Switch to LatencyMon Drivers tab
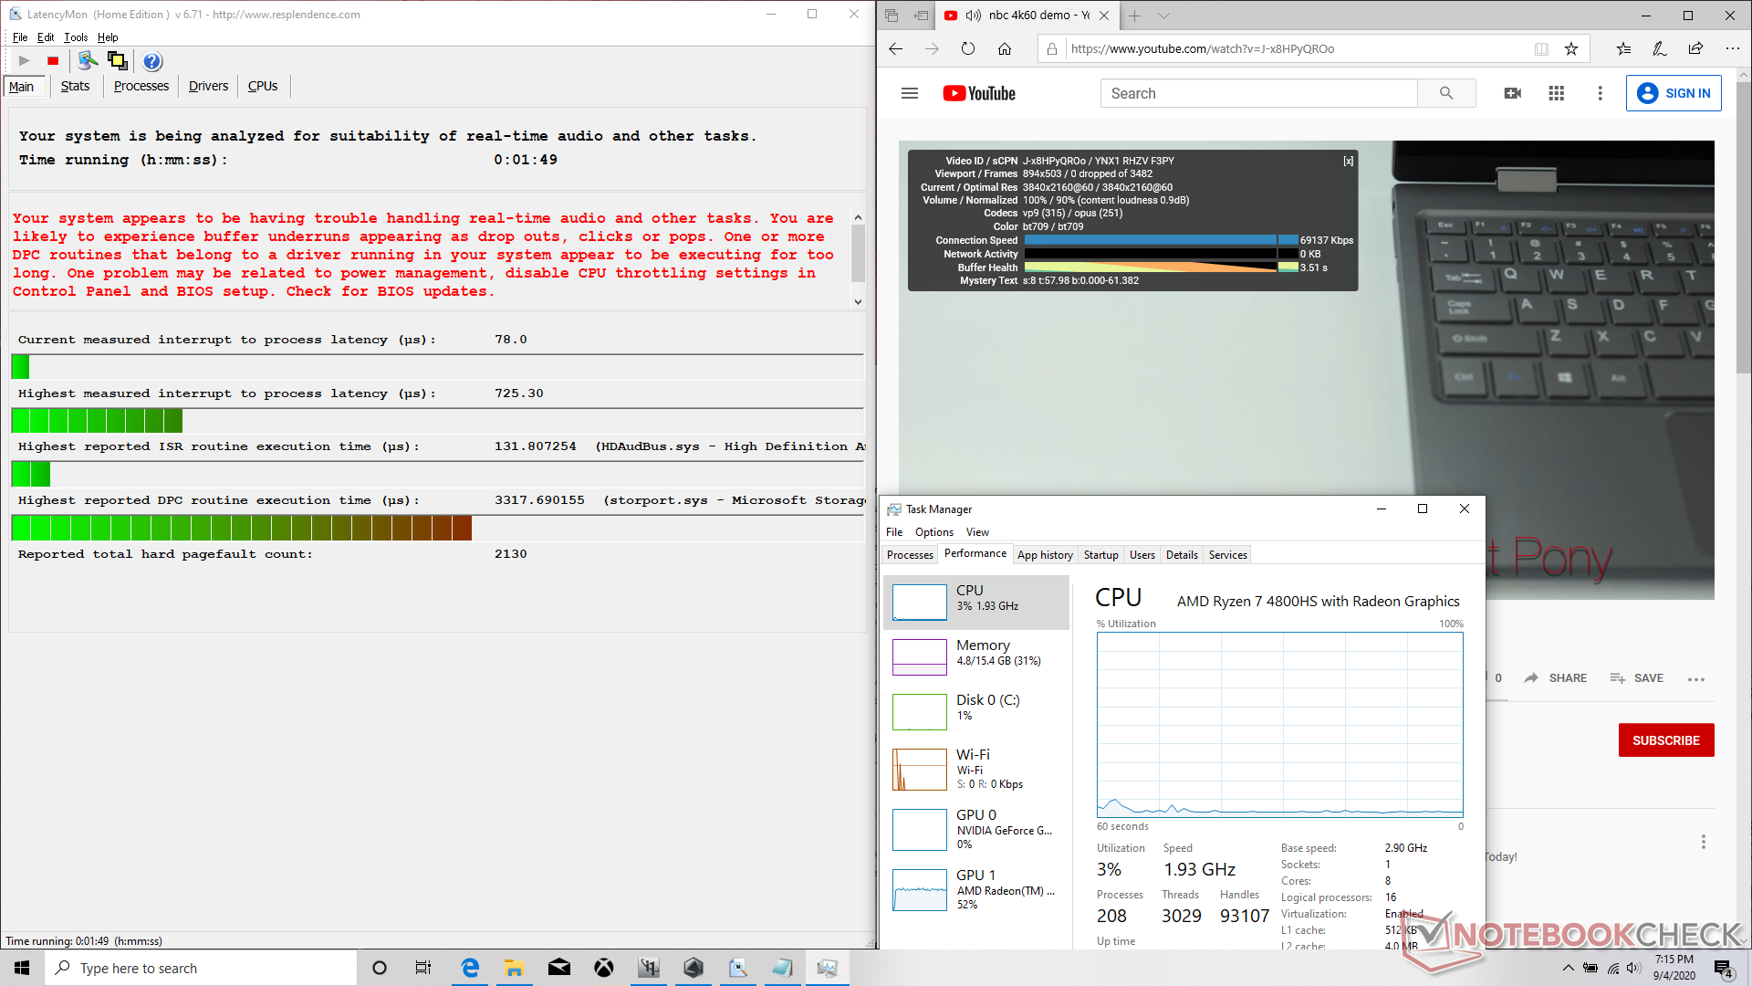 pyautogui.click(x=208, y=86)
